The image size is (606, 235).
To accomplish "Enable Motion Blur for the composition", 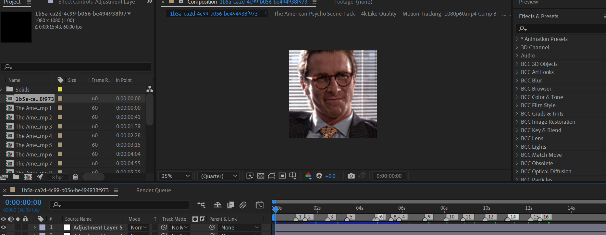I will point(243,205).
